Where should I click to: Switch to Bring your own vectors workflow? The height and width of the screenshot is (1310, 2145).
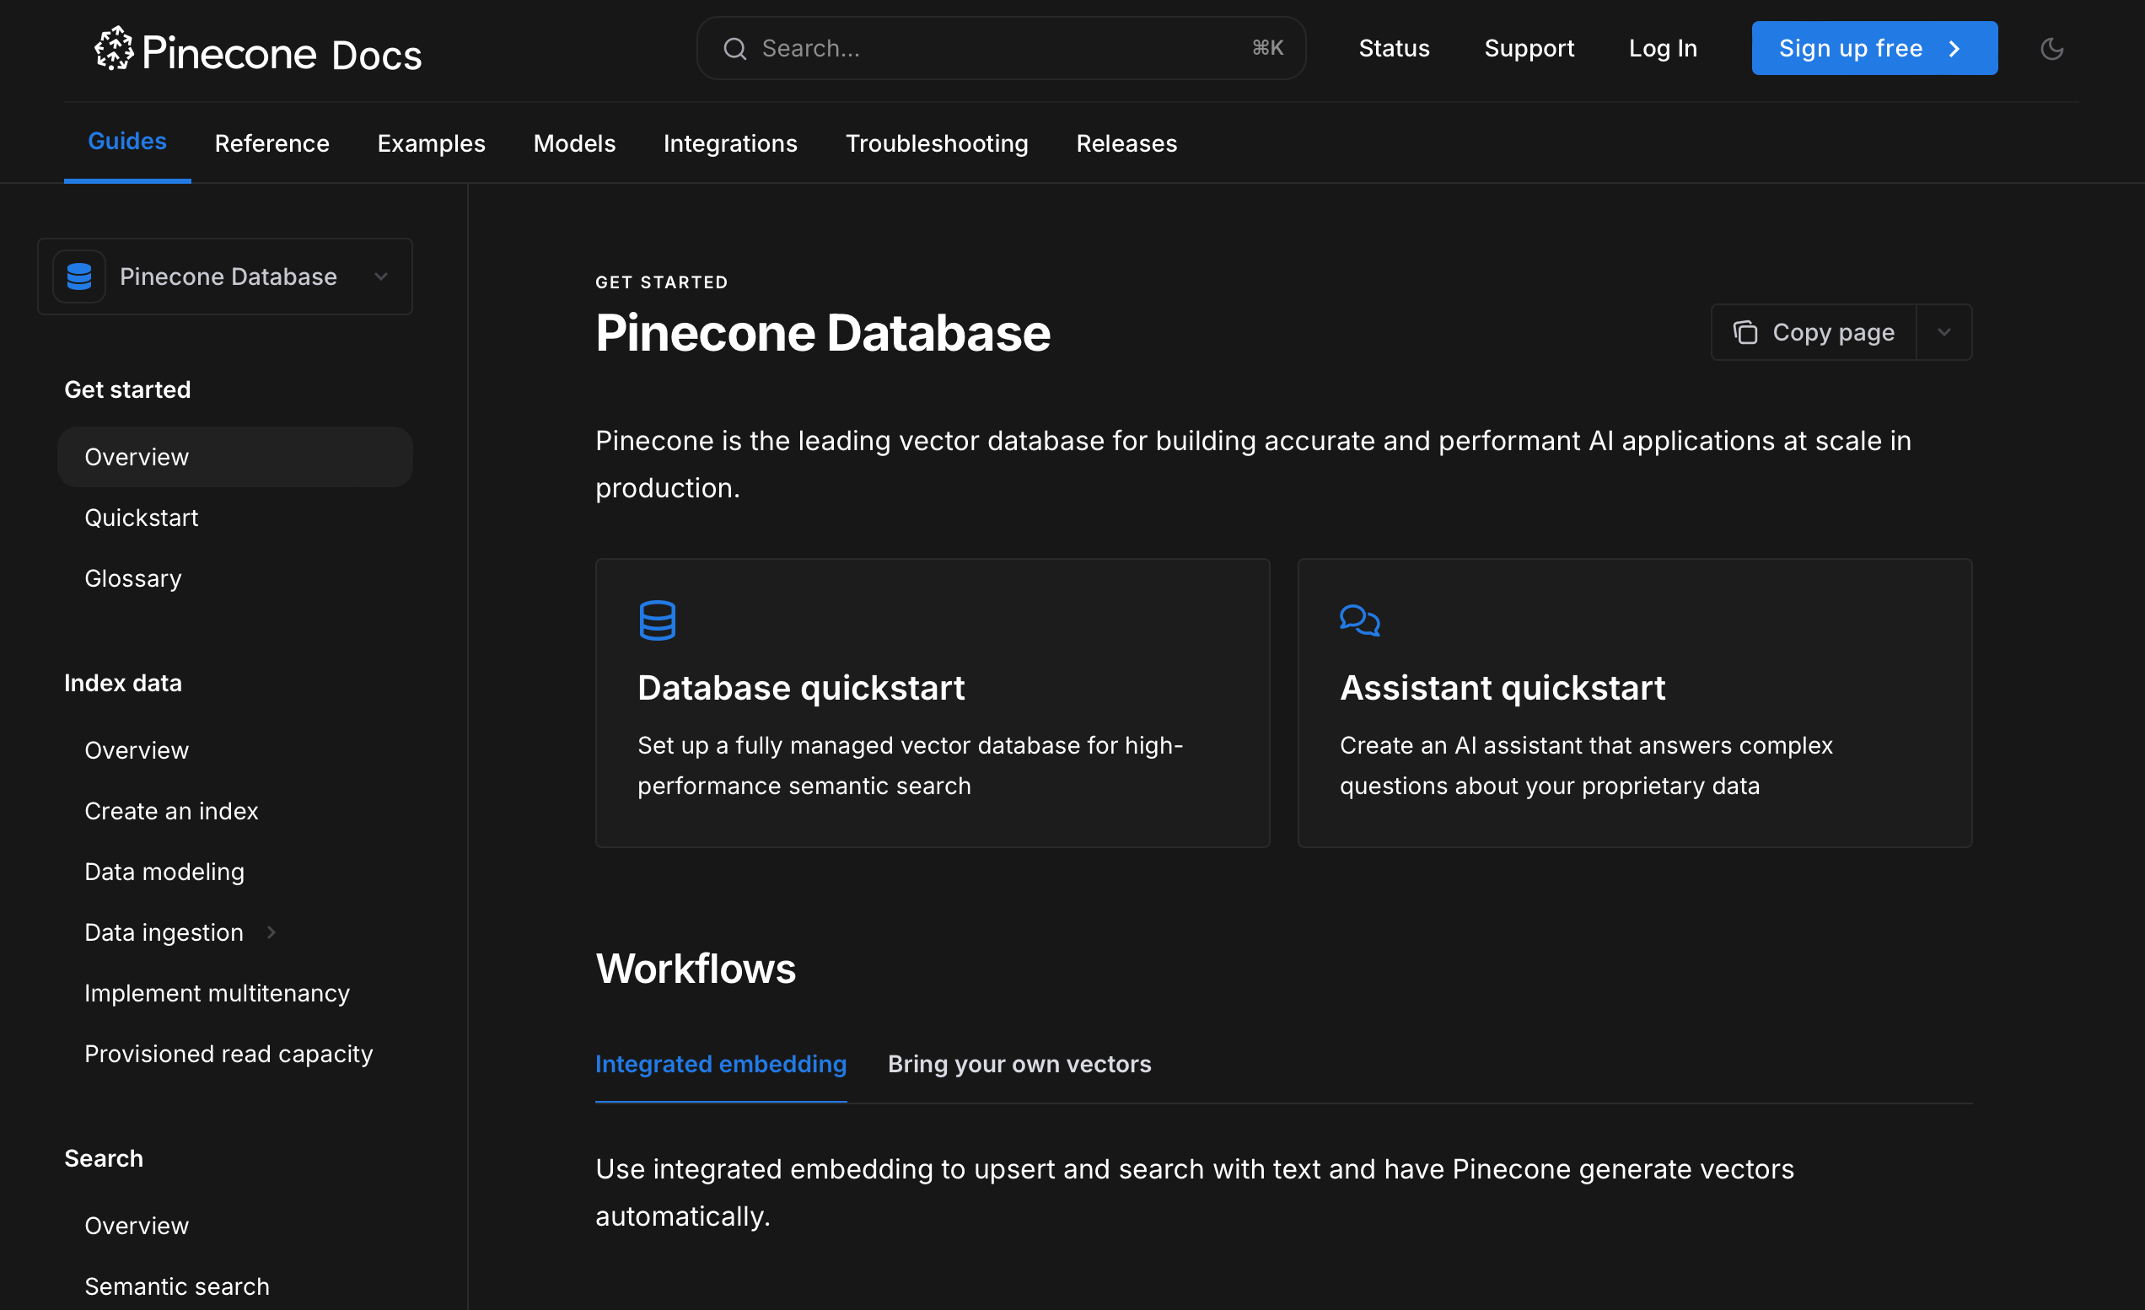[1019, 1064]
